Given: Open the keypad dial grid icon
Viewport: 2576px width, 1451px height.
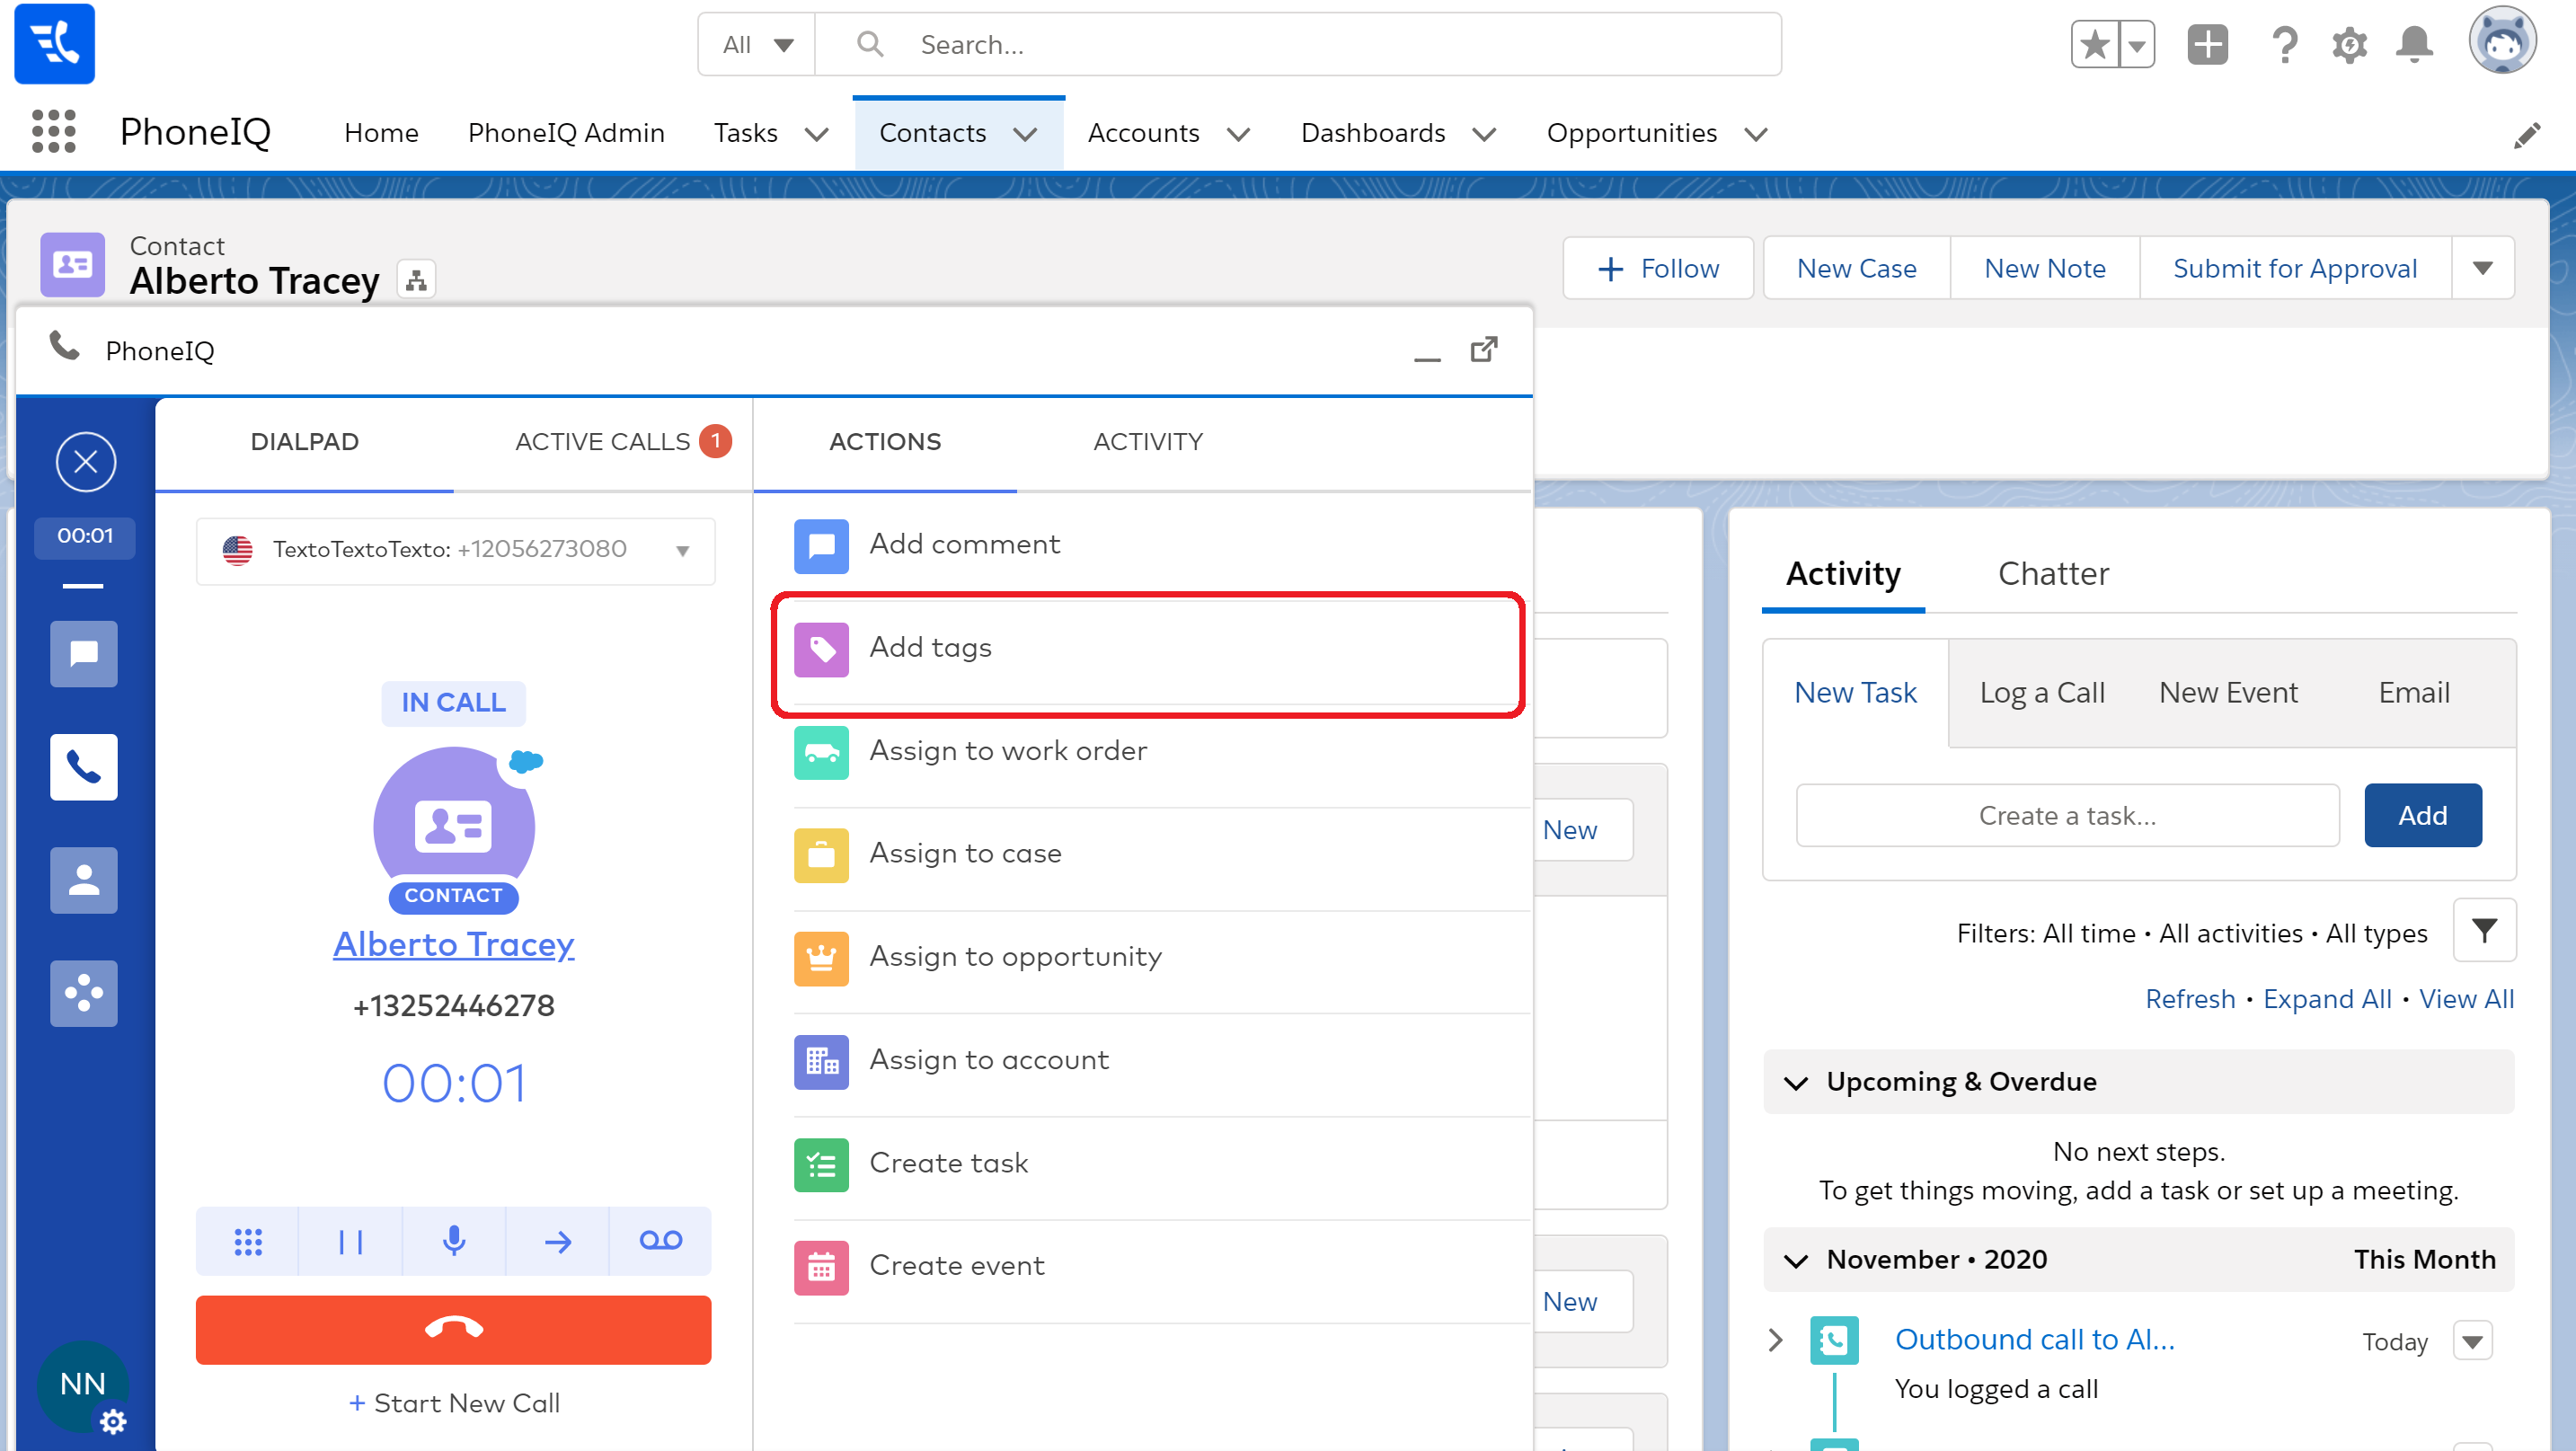Looking at the screenshot, I should point(247,1241).
